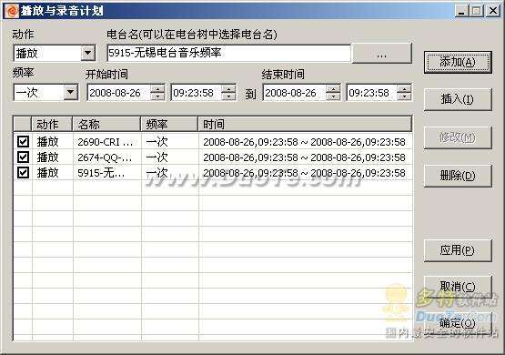Click 播放 in the 2690-CRI row
The image size is (505, 355).
coord(47,141)
